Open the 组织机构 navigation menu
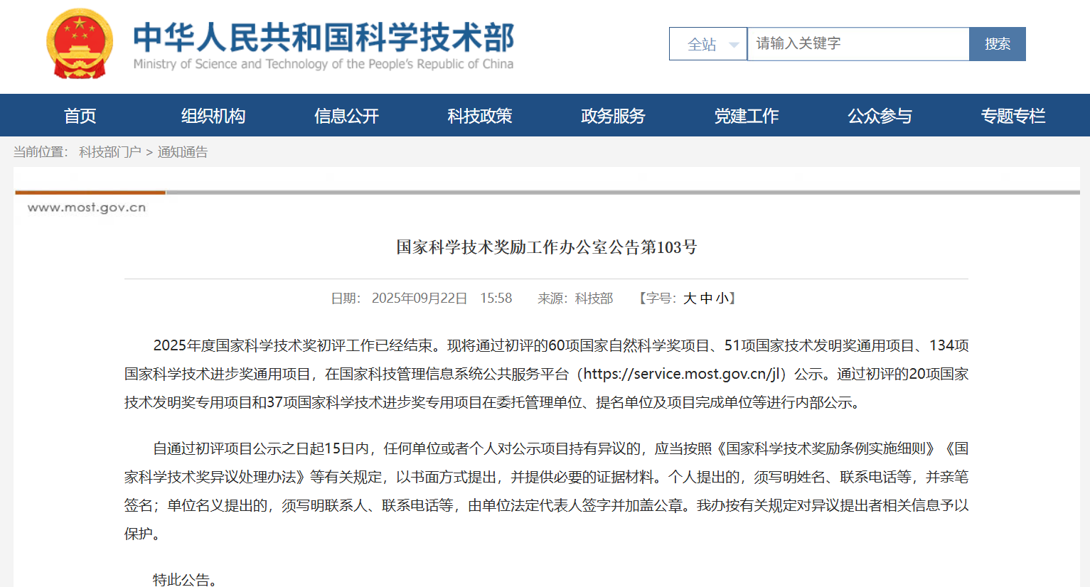Viewport: 1090px width, 587px height. 213,116
